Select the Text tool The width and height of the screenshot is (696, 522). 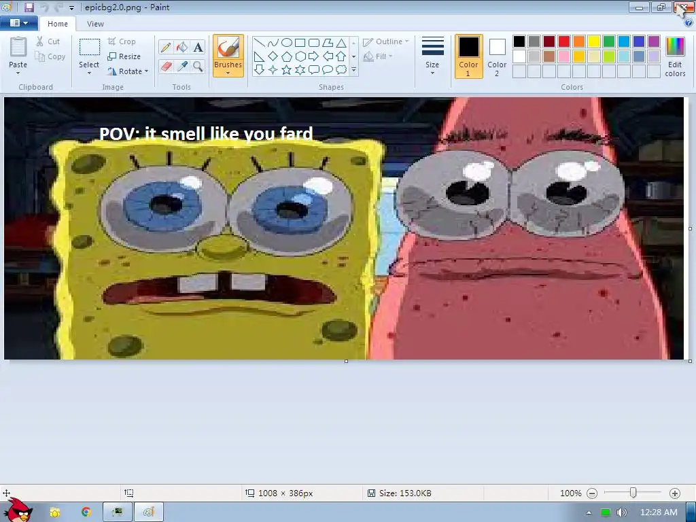198,47
